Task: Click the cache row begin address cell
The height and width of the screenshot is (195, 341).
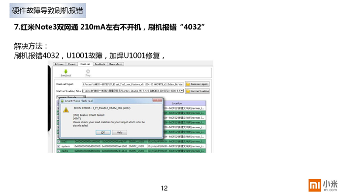Action: pyautogui.click(x=87, y=151)
